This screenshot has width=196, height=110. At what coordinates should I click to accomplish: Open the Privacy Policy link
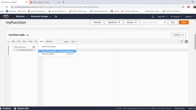point(180,108)
